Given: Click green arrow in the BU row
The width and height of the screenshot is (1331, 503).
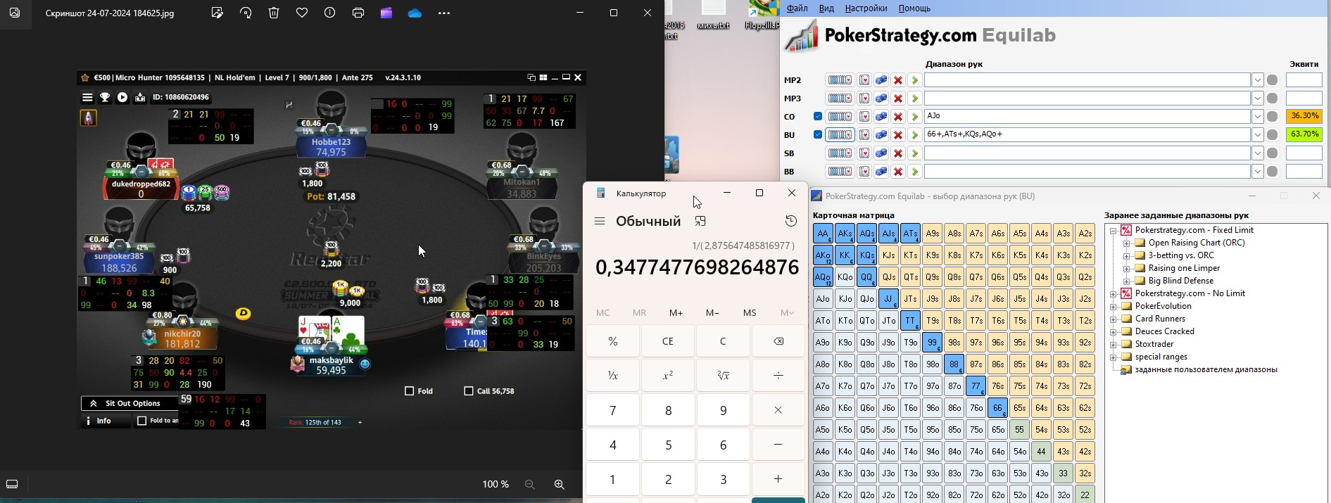Looking at the screenshot, I should click(x=915, y=135).
